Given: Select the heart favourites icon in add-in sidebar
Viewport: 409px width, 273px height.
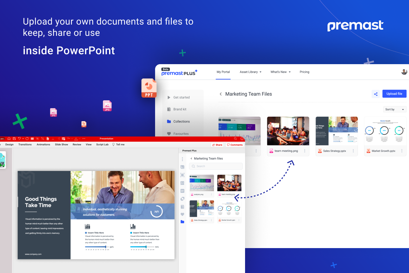Looking at the screenshot, I should (182, 214).
